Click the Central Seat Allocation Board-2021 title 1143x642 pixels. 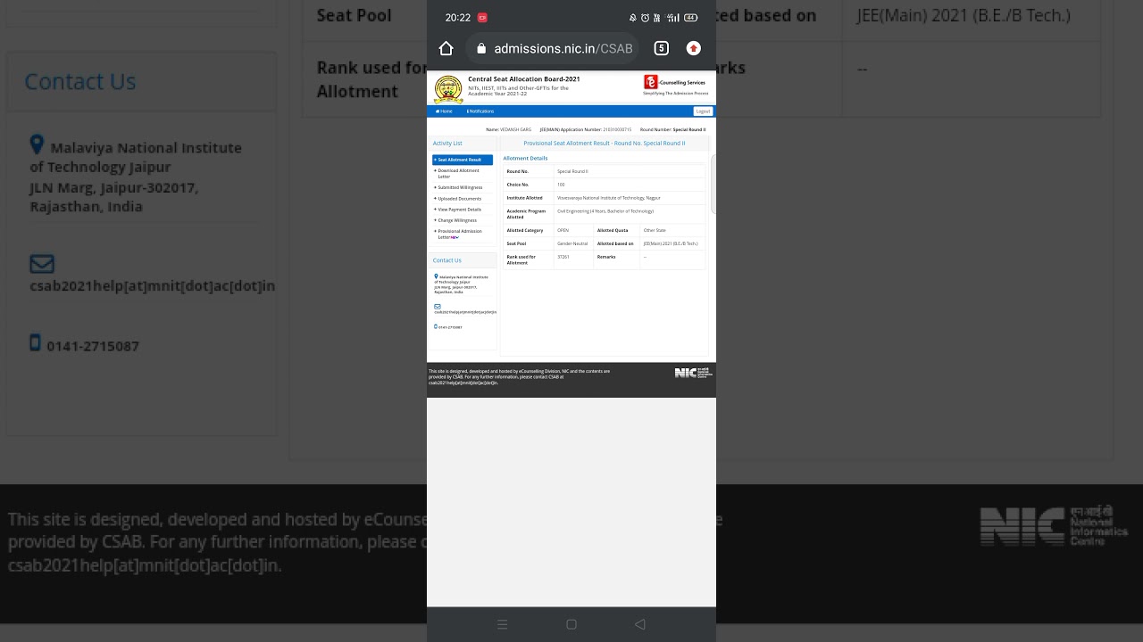pos(524,79)
